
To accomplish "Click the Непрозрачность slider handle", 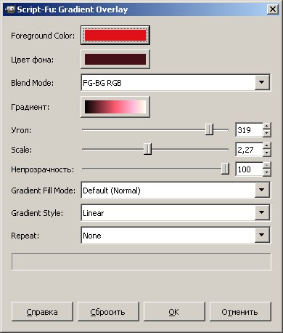I will point(225,169).
